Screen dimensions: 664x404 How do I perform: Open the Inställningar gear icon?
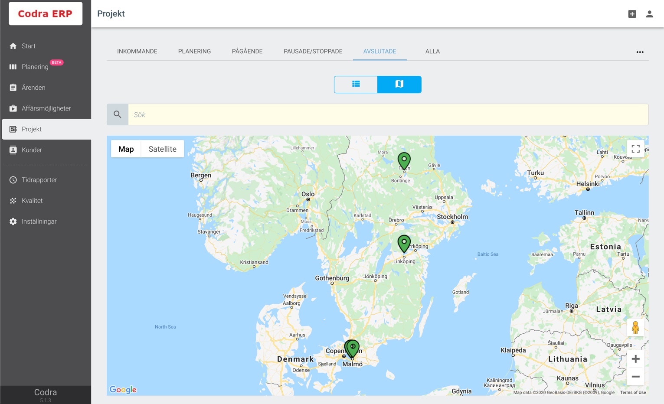click(x=13, y=222)
